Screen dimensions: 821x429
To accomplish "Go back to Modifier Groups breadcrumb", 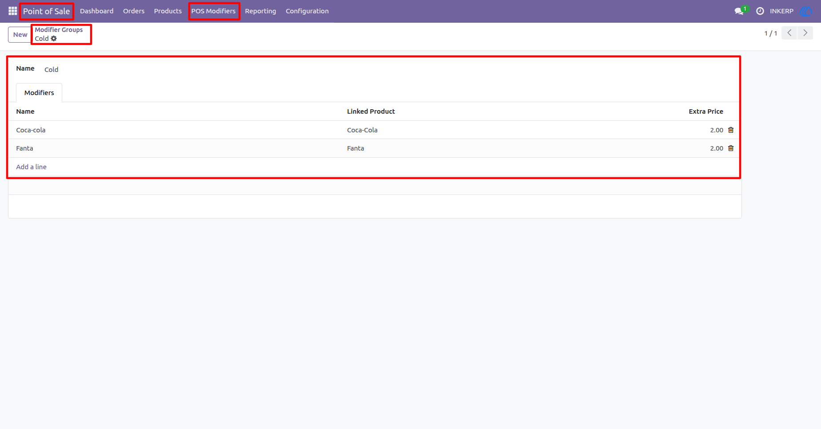I will [59, 30].
